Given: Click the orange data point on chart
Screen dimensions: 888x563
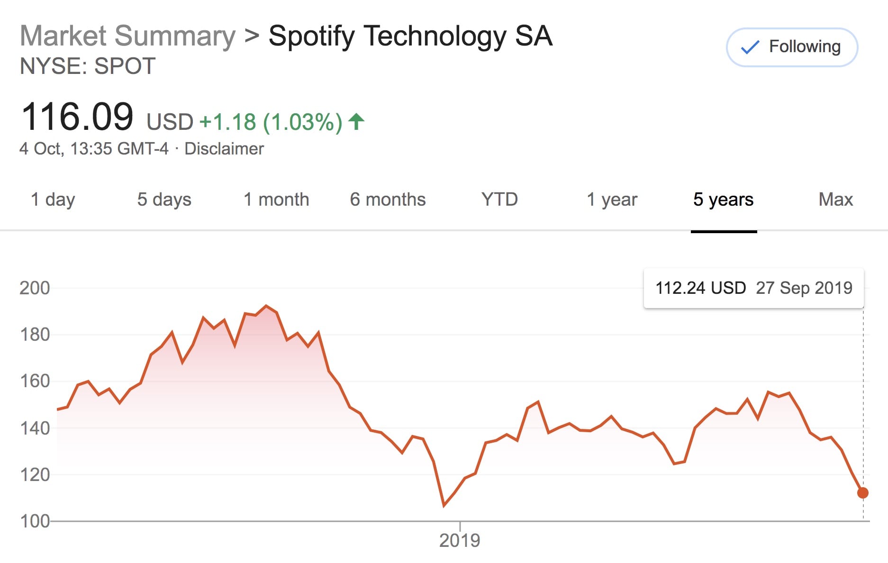Looking at the screenshot, I should pyautogui.click(x=863, y=493).
